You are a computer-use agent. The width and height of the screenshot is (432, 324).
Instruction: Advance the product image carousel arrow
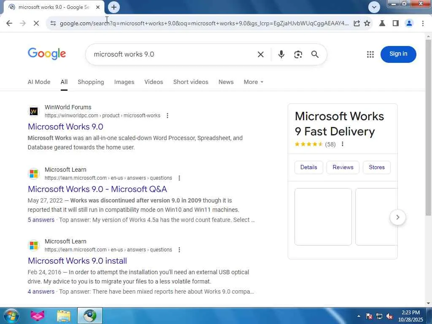(x=397, y=217)
